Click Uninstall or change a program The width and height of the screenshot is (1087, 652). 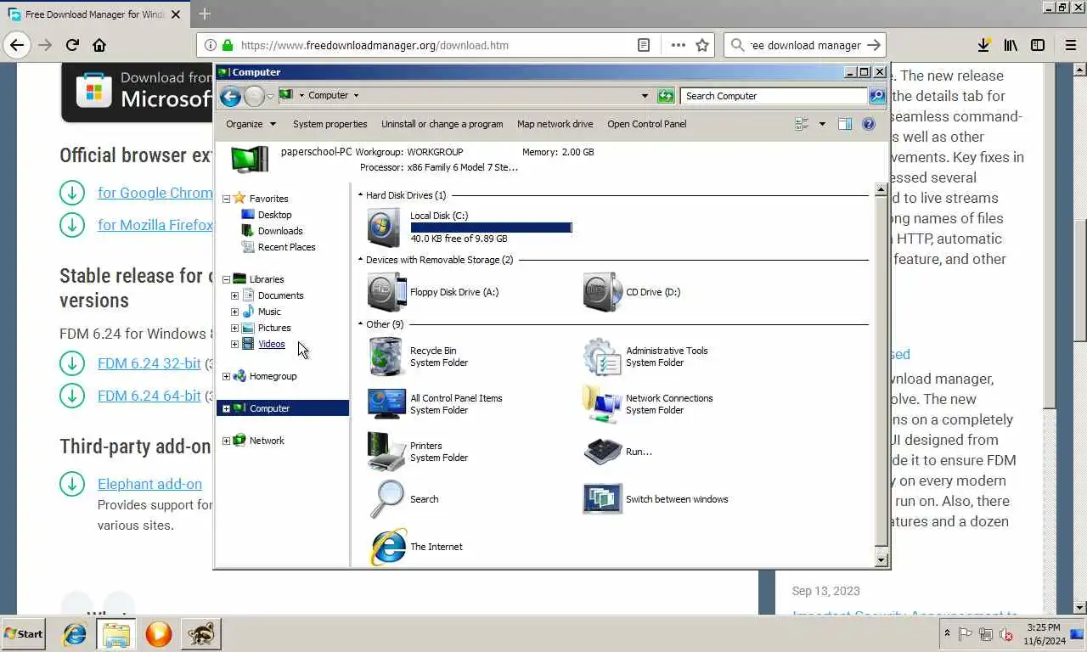[x=442, y=124]
